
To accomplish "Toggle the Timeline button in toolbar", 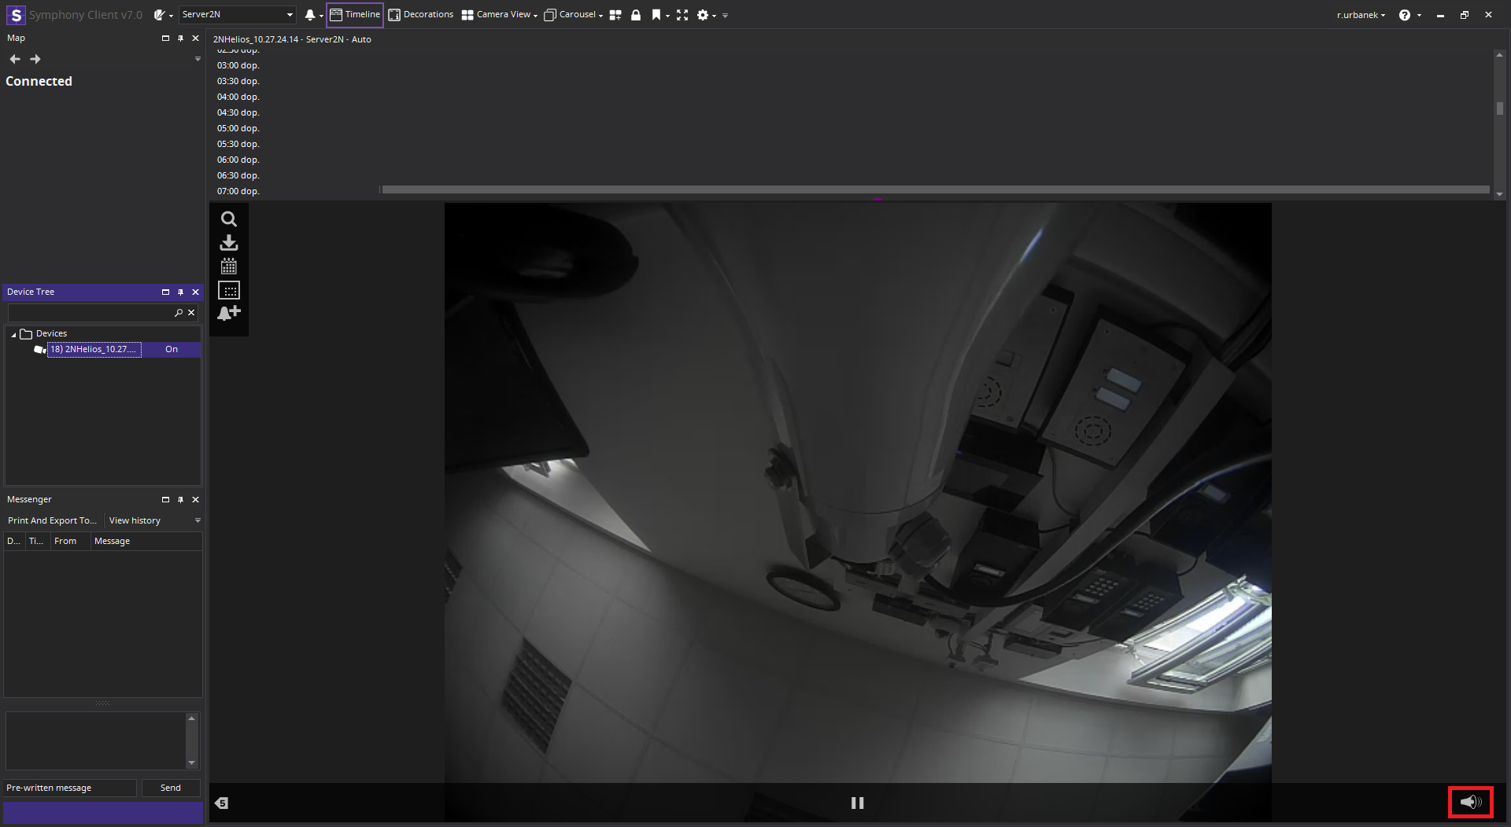I will point(355,15).
